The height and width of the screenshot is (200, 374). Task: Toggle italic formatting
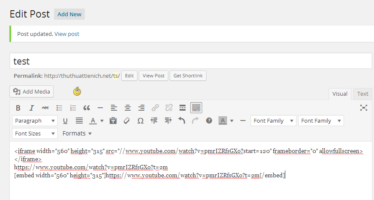(x=31, y=108)
